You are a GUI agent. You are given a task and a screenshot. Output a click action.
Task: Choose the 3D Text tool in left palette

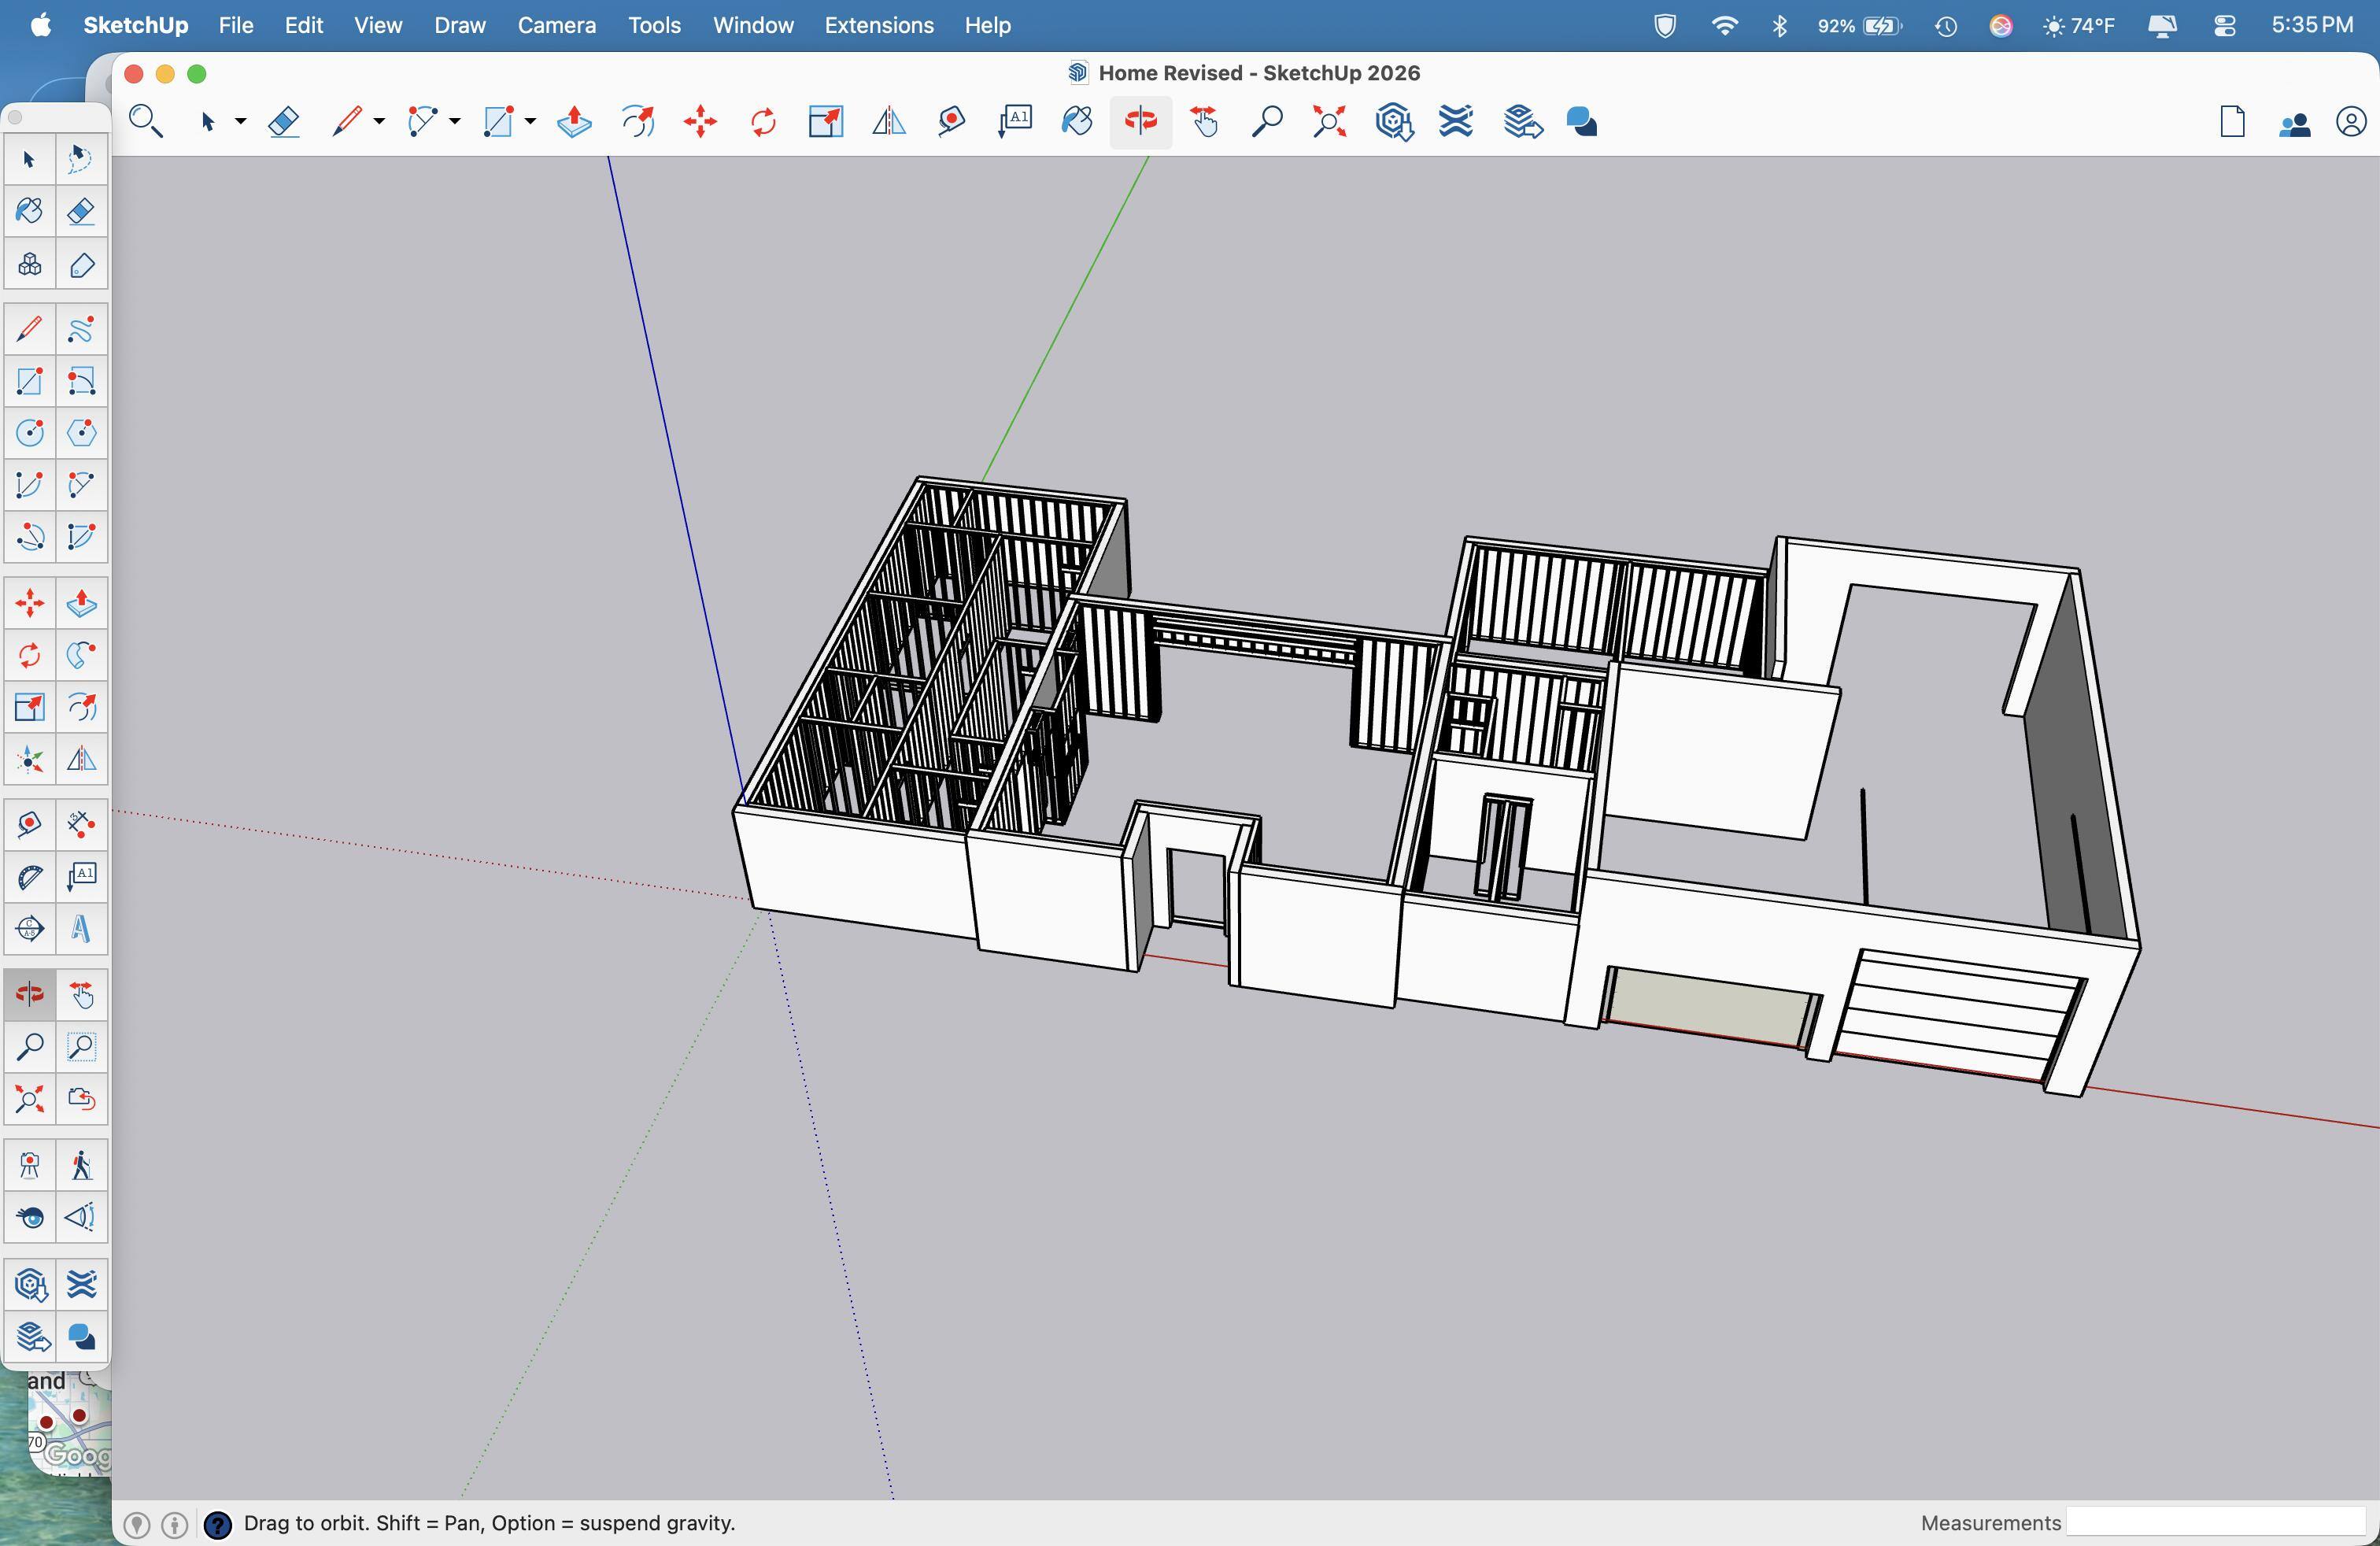point(81,929)
